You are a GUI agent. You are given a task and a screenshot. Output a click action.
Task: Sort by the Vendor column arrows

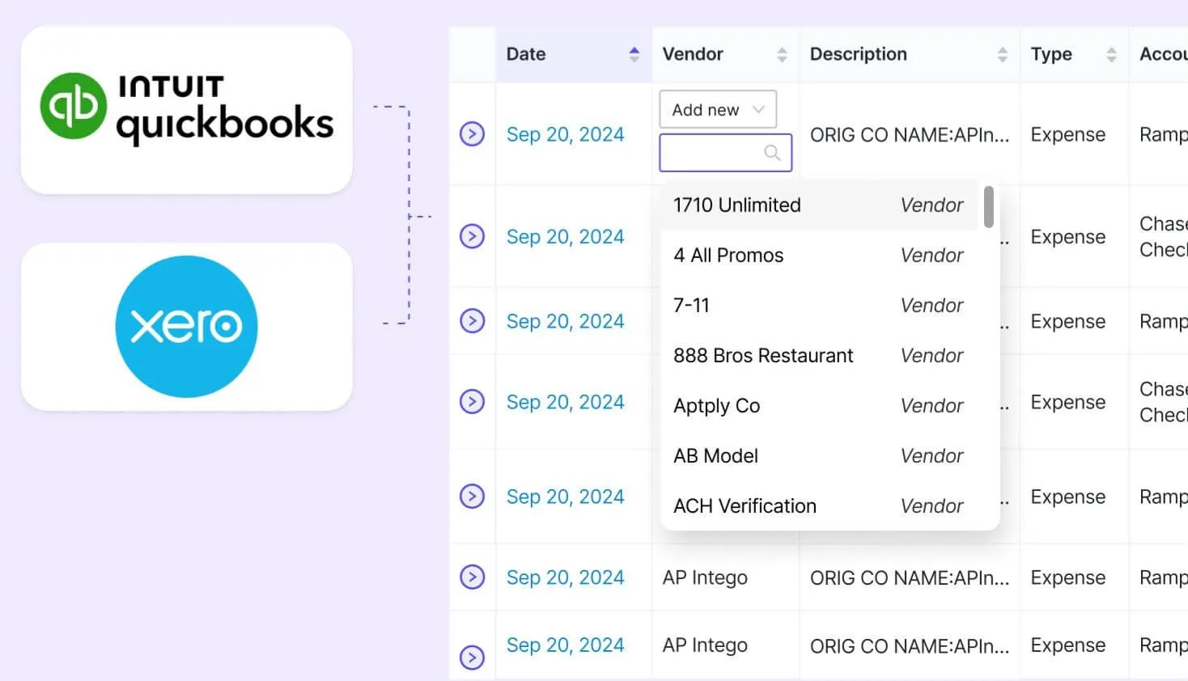pyautogui.click(x=782, y=54)
